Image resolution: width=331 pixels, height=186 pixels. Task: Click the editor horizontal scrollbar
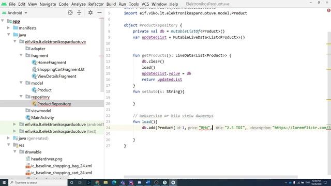[x=210, y=177]
